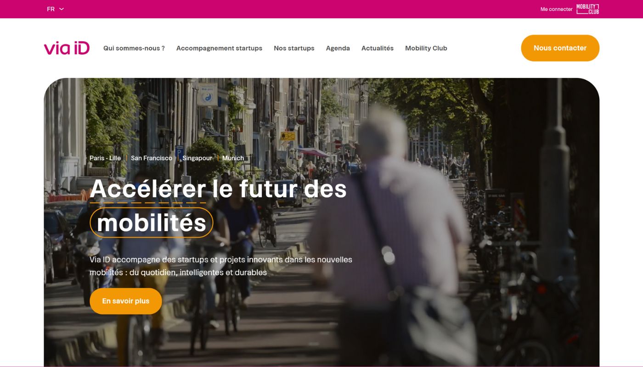Click the Accélérer le futur des headline
Image resolution: width=643 pixels, height=367 pixels.
[x=218, y=189]
